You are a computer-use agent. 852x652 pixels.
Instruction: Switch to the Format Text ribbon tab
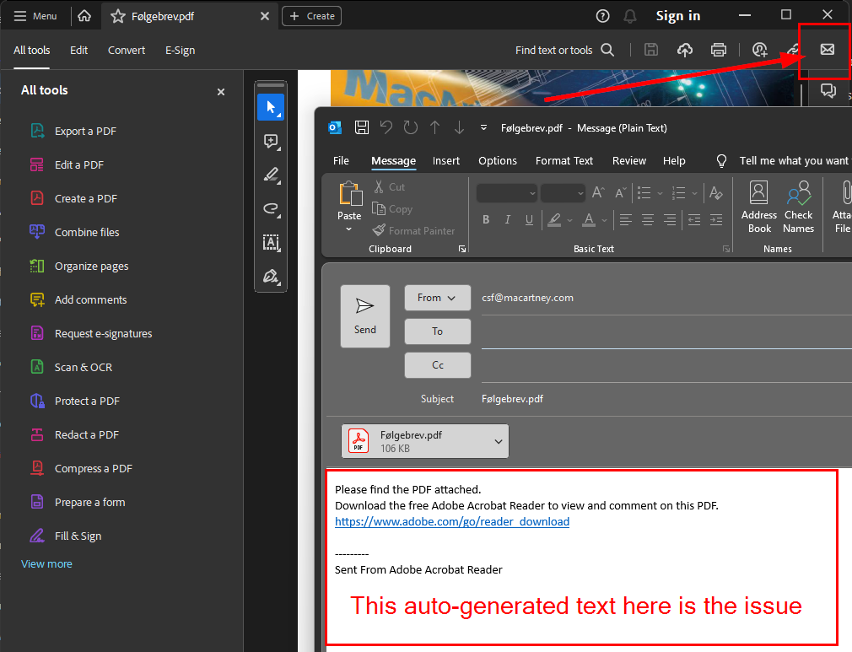pyautogui.click(x=564, y=160)
